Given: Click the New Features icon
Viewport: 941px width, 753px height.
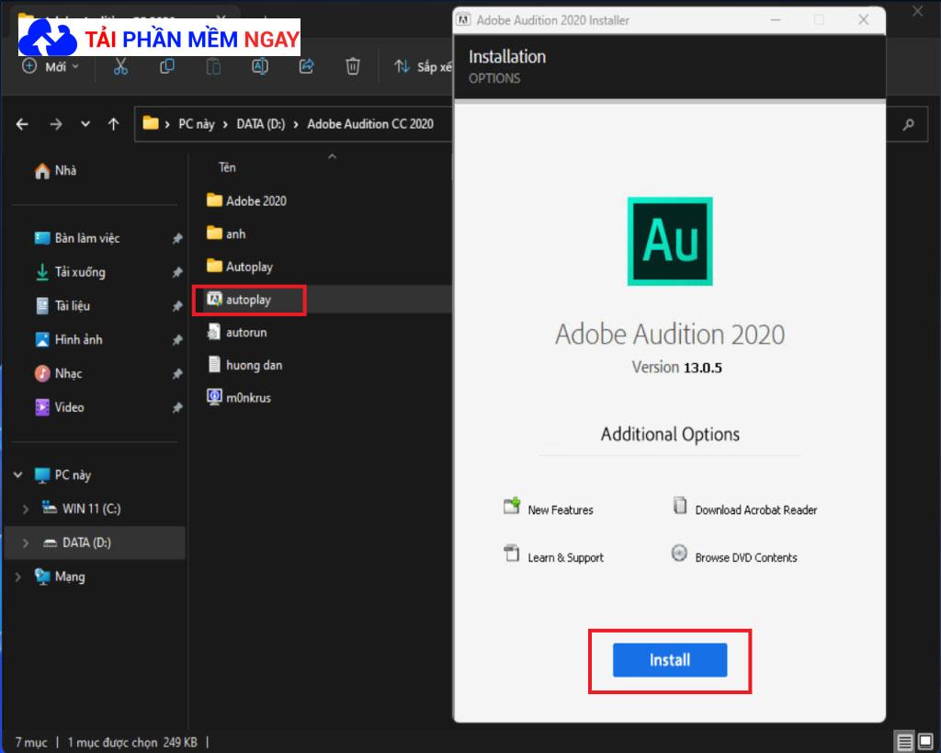Looking at the screenshot, I should 512,507.
